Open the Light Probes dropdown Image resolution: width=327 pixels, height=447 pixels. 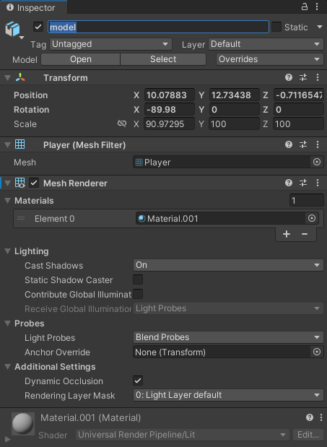[x=228, y=337]
